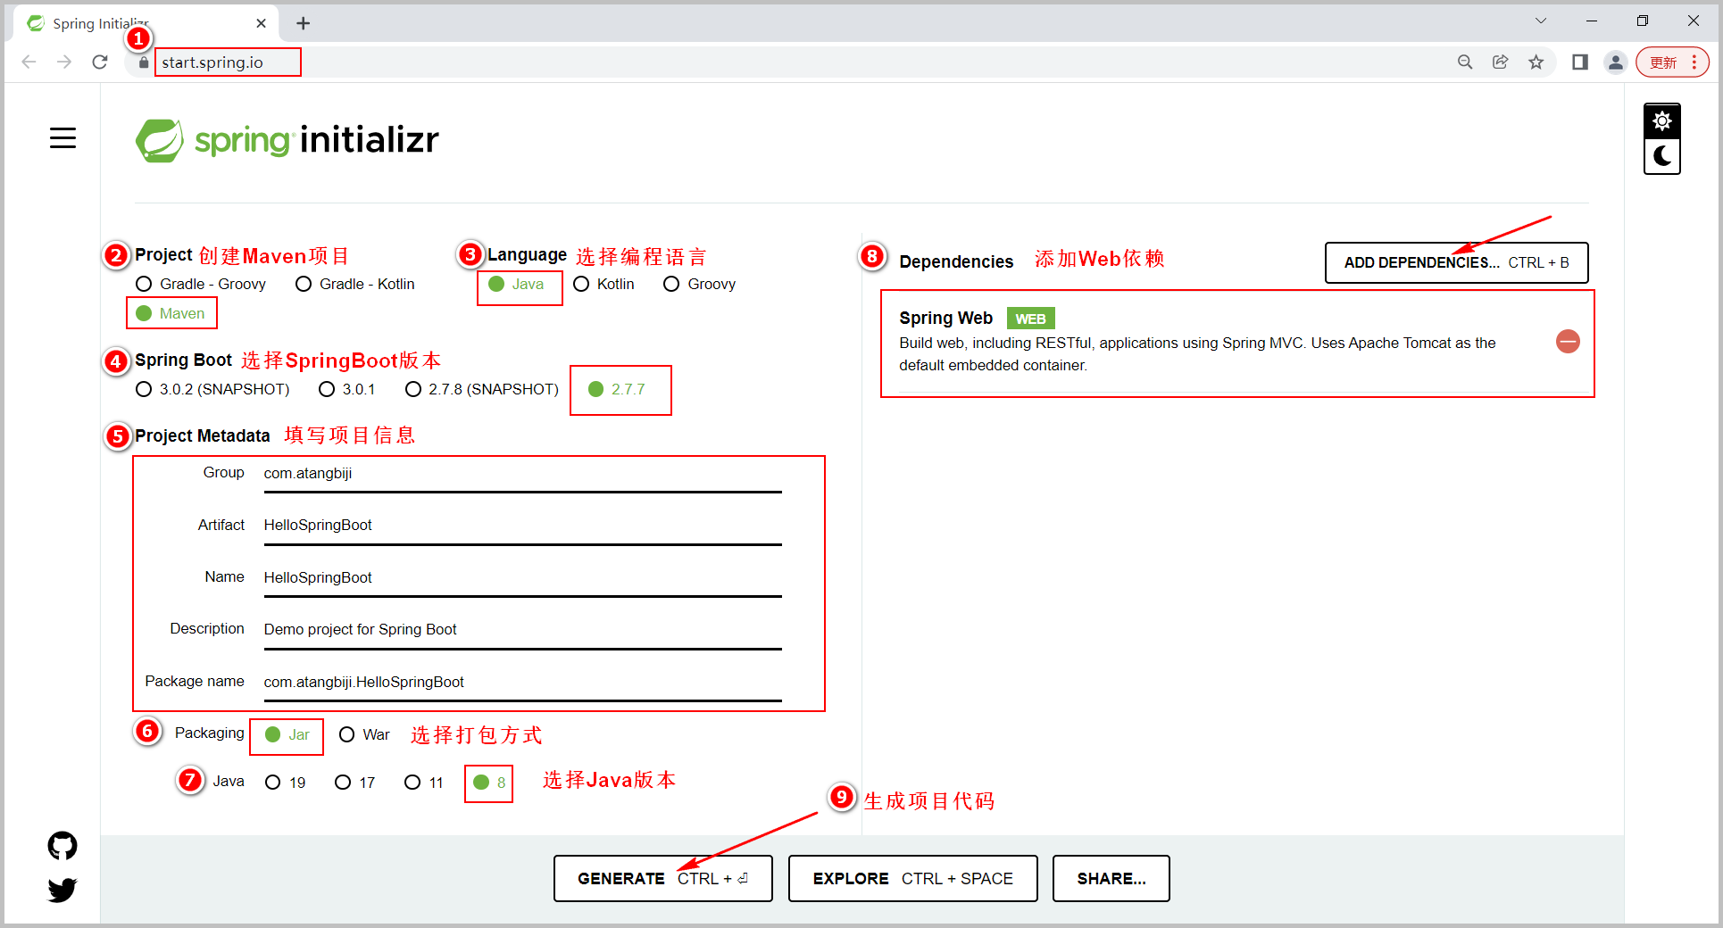Set packaging to Jar
This screenshot has height=928, width=1723.
tap(287, 734)
